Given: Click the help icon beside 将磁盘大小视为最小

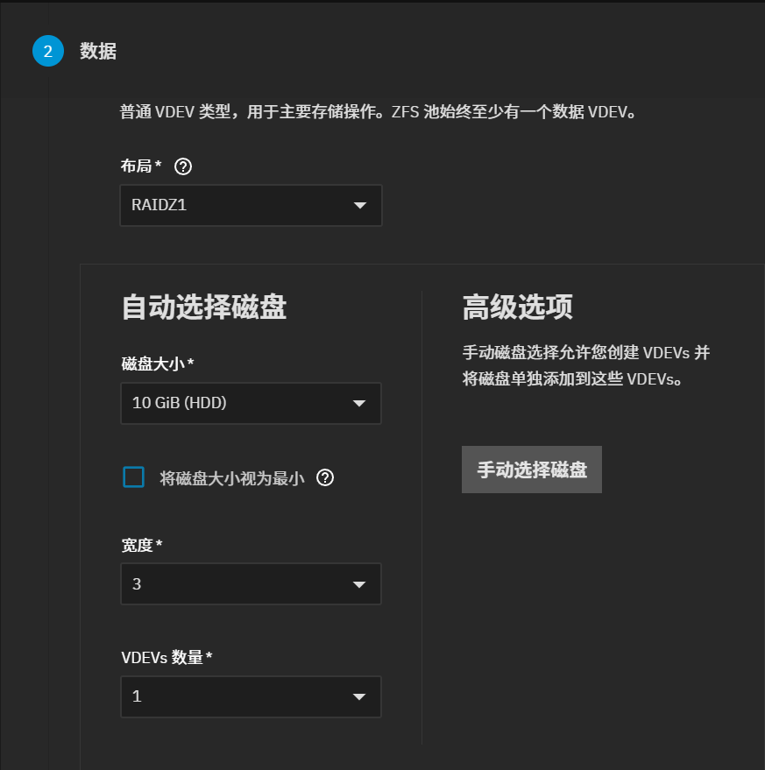Looking at the screenshot, I should (325, 477).
